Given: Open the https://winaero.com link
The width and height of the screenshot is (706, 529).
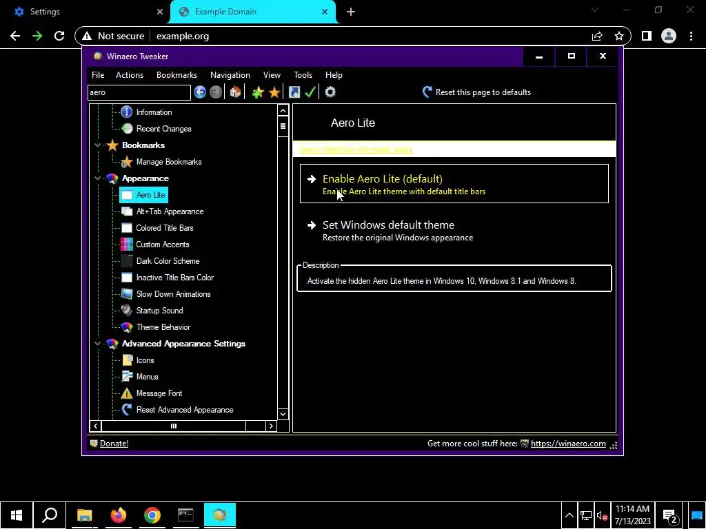Looking at the screenshot, I should 568,444.
